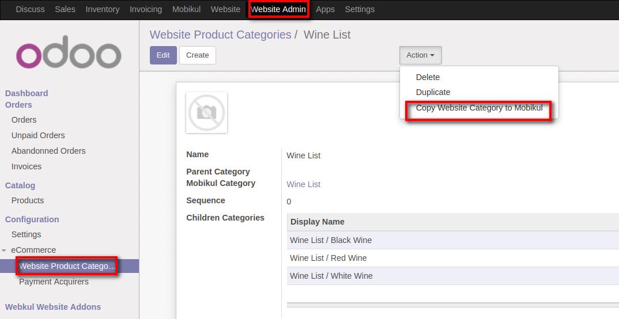The image size is (619, 319).
Task: Click the category image placeholder thumbnail
Action: click(x=206, y=112)
